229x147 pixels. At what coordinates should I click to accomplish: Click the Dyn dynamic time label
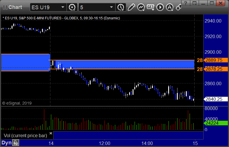tap(6, 143)
